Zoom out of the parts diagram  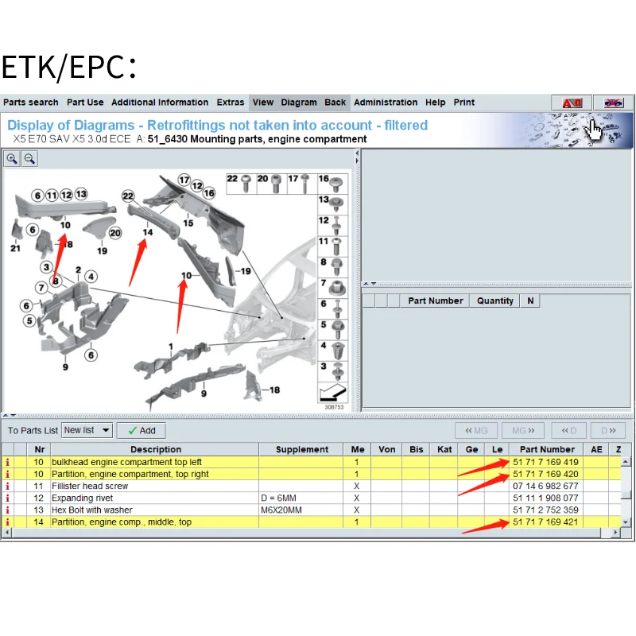[x=29, y=158]
